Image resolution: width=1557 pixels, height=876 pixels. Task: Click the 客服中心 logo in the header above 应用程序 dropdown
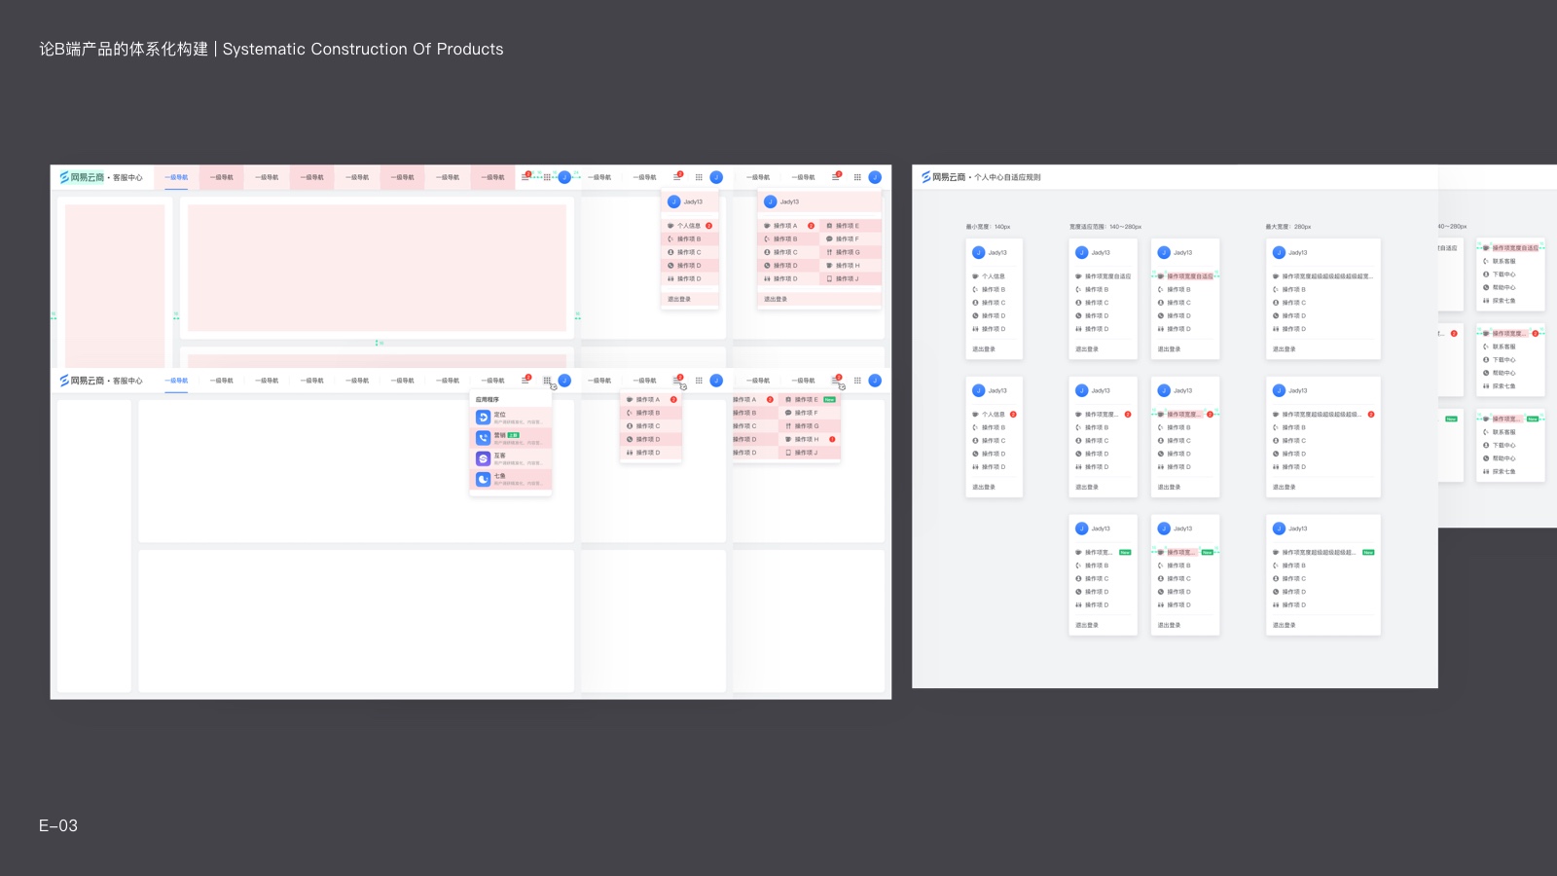click(101, 381)
